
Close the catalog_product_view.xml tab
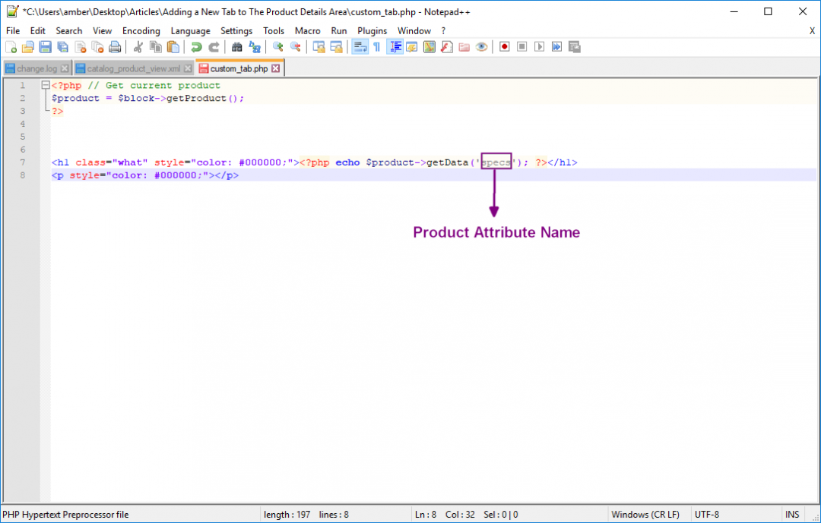point(188,68)
